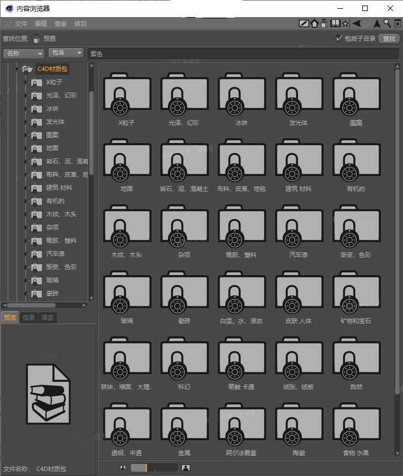Viewport: 403px width, 476px height.
Task: Open the 建筑 材料 locked folder thumbnail
Action: (x=299, y=160)
